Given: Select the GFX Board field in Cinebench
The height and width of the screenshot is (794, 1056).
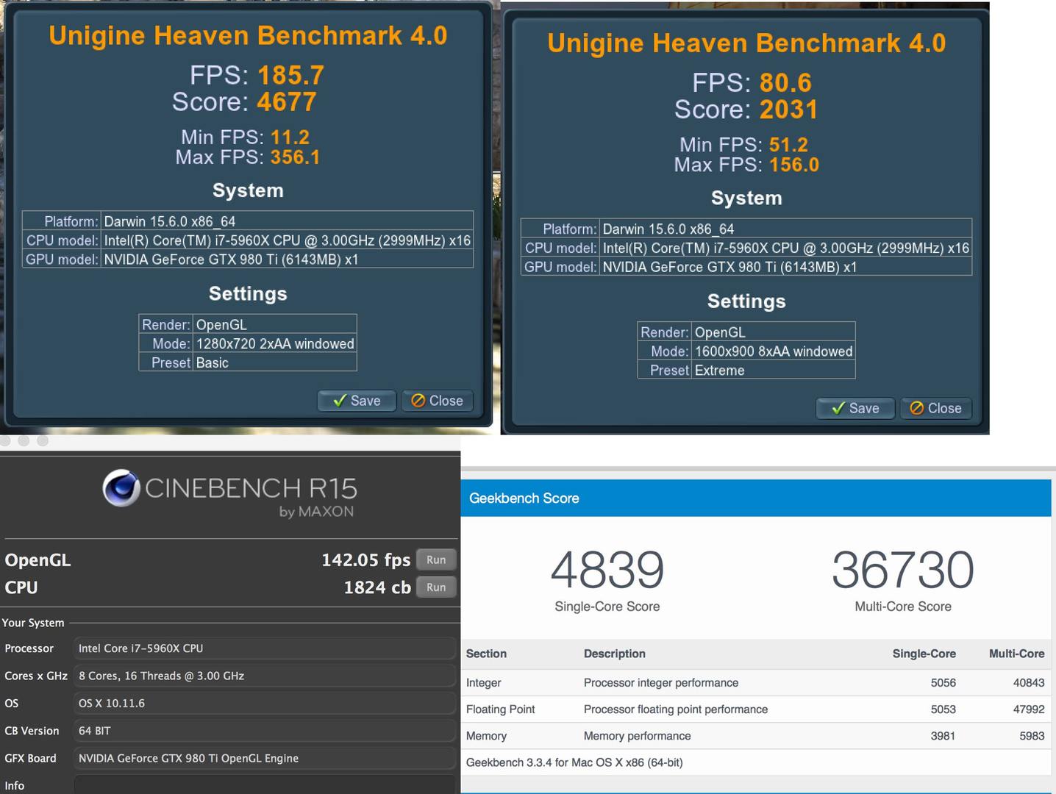Looking at the screenshot, I should pos(265,758).
